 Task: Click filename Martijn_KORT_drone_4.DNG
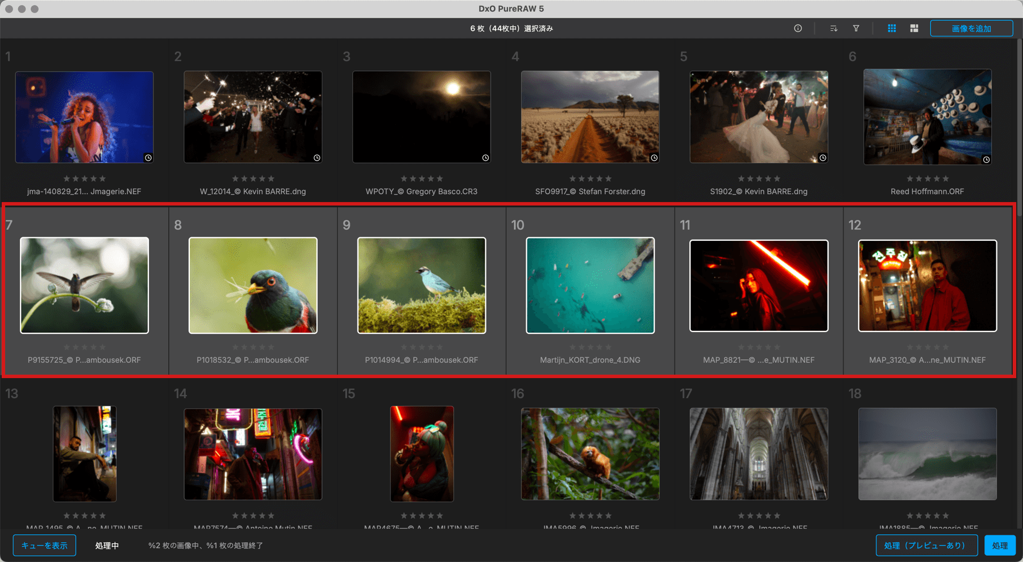[x=590, y=360]
